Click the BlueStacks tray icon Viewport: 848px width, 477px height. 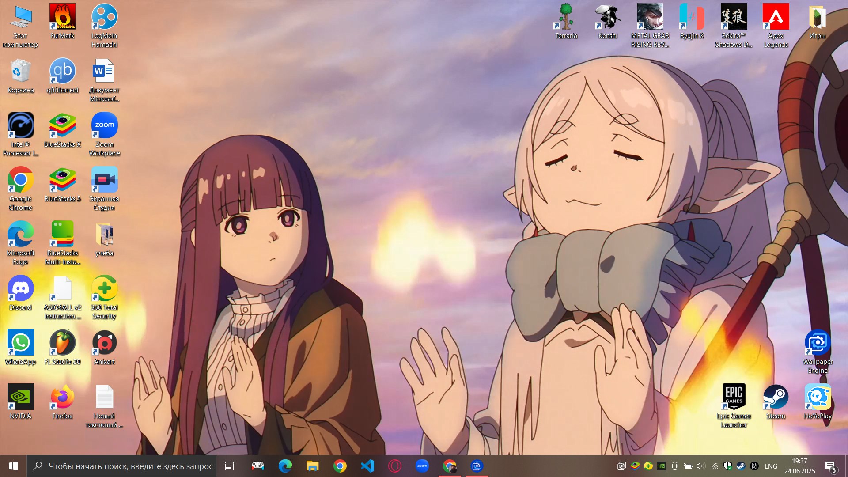click(x=635, y=466)
